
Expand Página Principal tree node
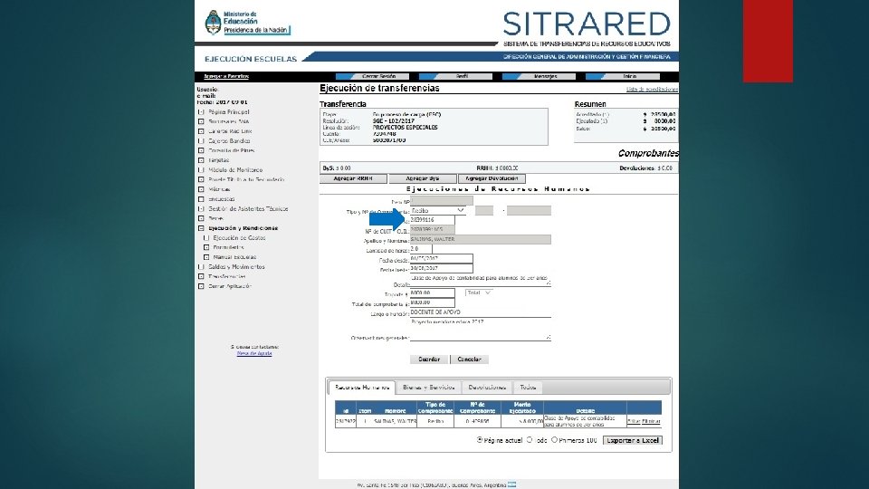201,112
